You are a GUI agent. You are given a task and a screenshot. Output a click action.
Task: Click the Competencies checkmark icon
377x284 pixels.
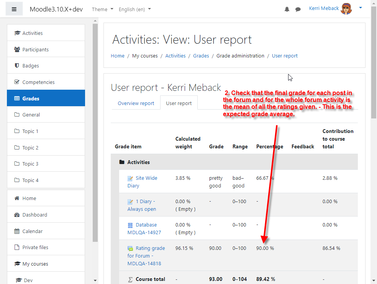pyautogui.click(x=17, y=82)
